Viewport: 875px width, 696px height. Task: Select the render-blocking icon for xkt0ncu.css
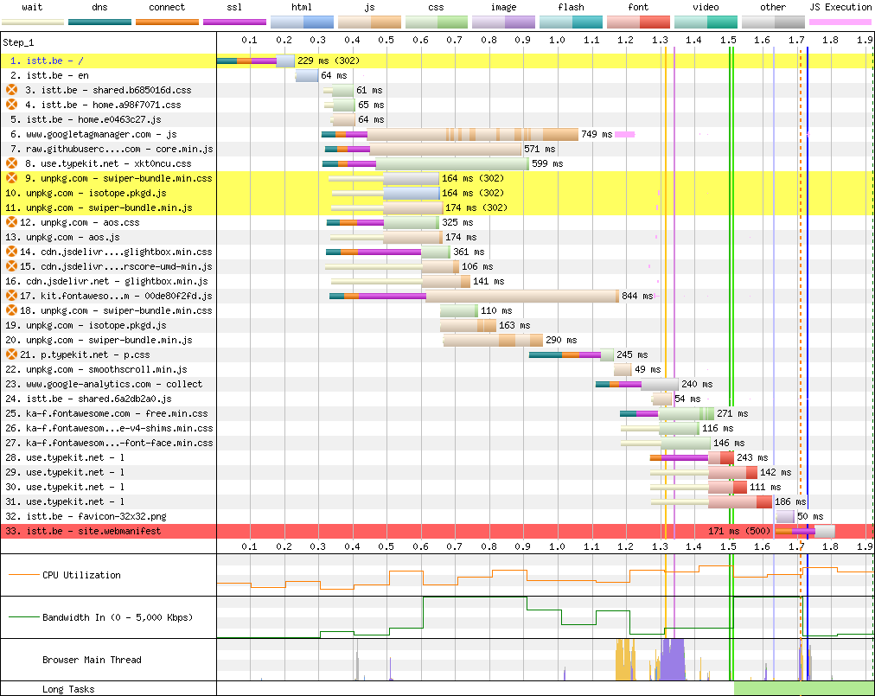(x=12, y=163)
